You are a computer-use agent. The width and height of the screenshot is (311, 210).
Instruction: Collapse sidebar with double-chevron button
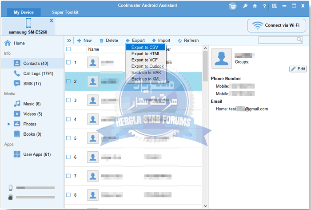69,40
